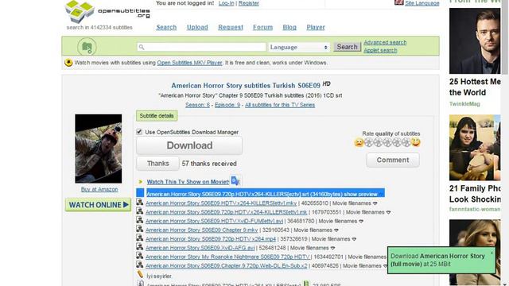Open the Season: 6 link

pos(197,105)
